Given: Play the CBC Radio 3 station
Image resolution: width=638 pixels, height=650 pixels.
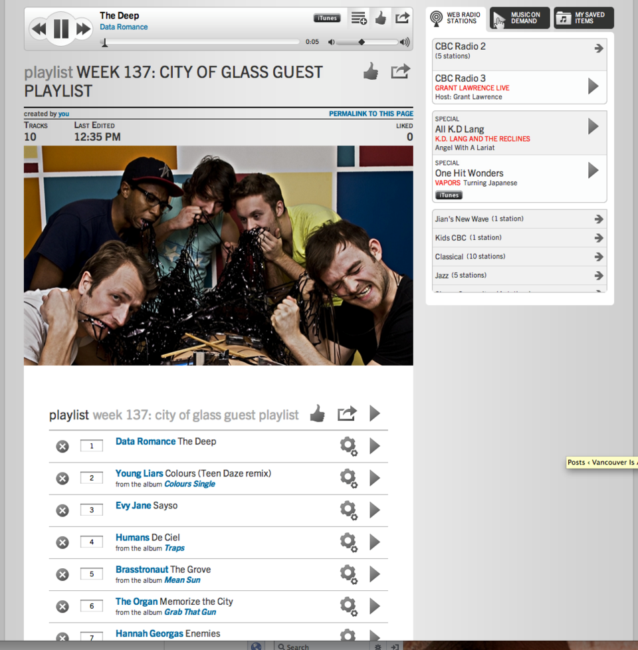Looking at the screenshot, I should click(x=593, y=86).
